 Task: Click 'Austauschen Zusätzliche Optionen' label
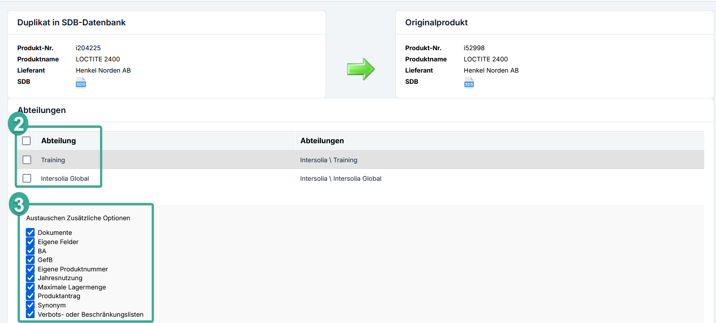78,218
